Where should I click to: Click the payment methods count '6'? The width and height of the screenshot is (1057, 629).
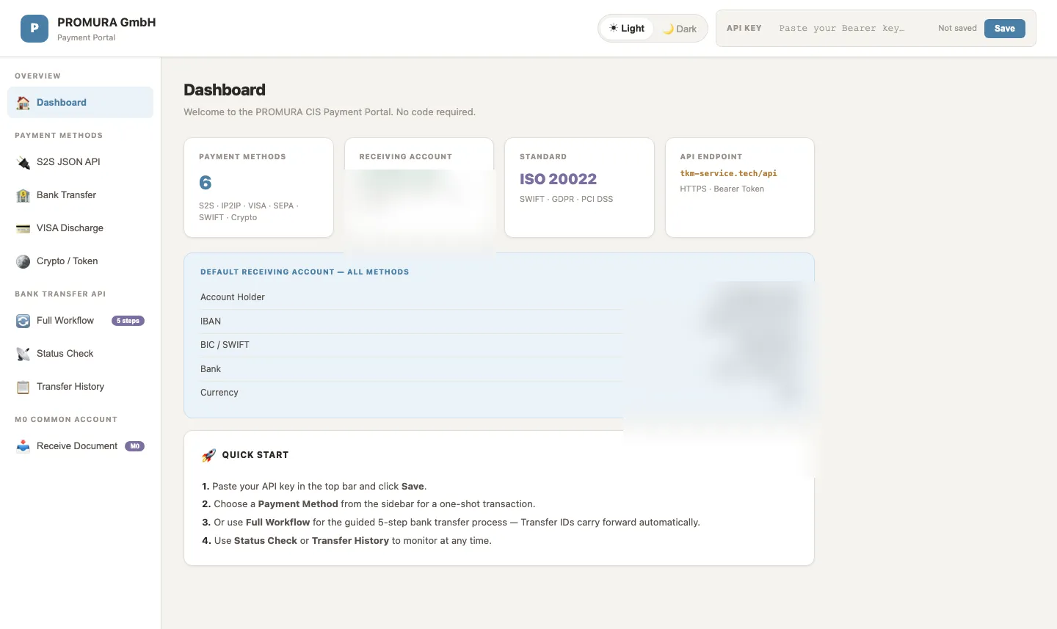tap(206, 182)
